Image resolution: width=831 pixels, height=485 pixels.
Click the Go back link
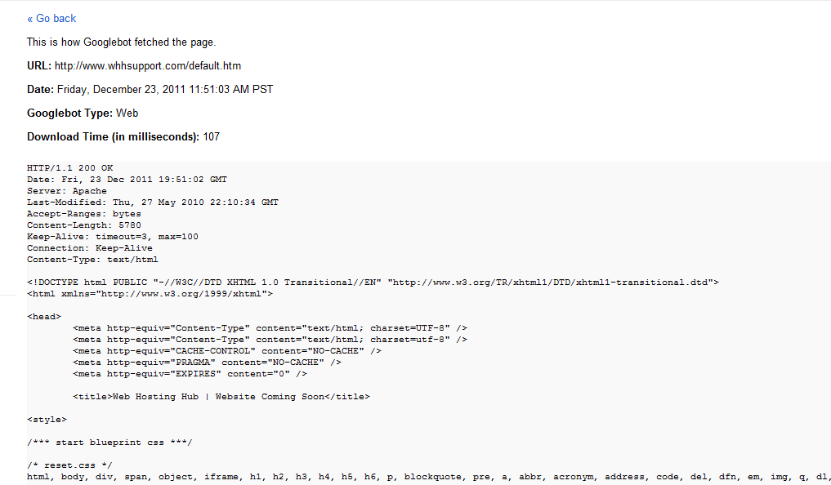(x=51, y=18)
